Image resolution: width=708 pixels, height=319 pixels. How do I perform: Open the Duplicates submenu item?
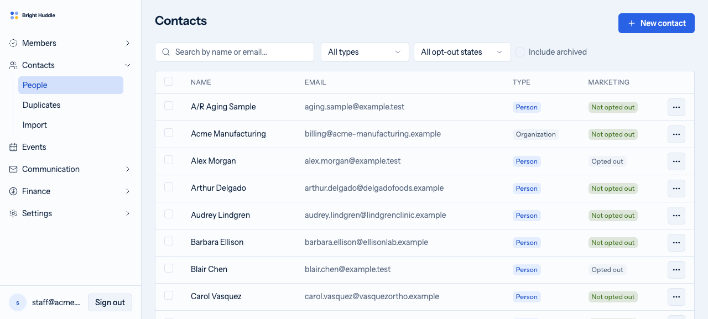(x=71, y=105)
